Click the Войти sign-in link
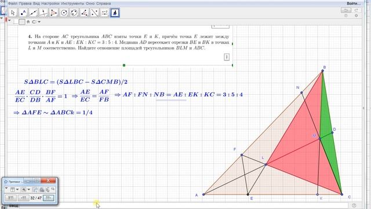This screenshot has height=209, width=371. click(x=354, y=3)
